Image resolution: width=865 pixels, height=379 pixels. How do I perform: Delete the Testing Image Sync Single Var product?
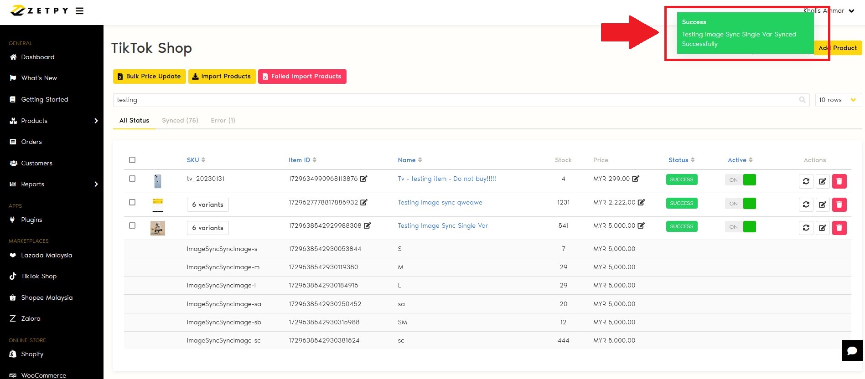click(x=839, y=228)
